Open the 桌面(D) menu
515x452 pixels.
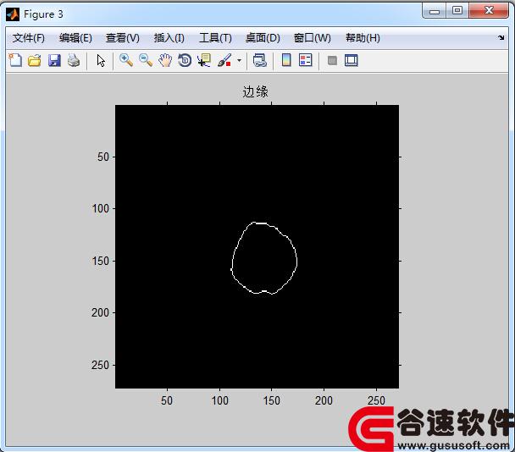(x=263, y=38)
